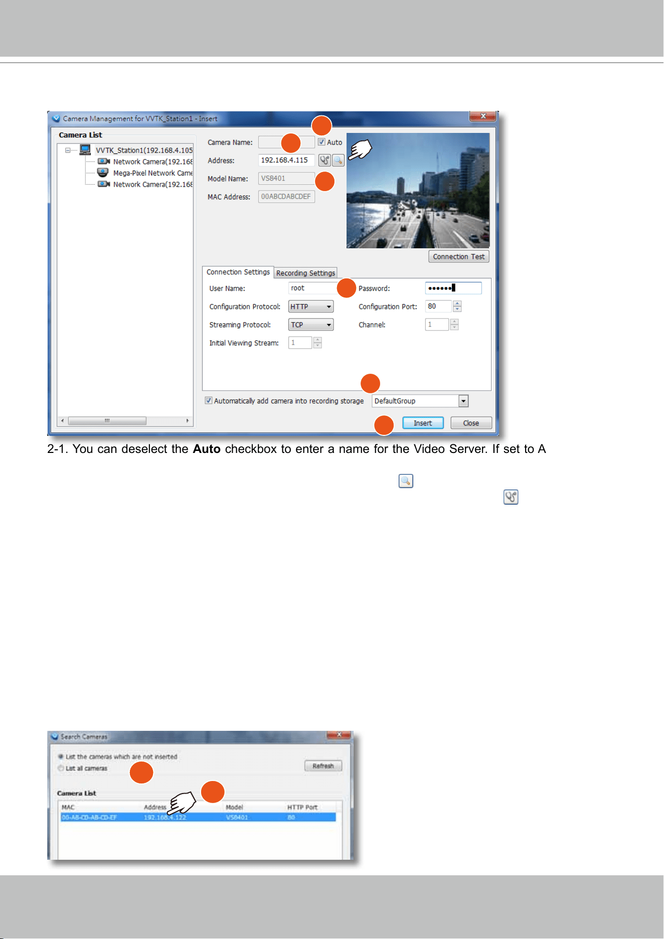Uncheck the Auto camera name checkbox
This screenshot has height=939, width=664.
(321, 142)
